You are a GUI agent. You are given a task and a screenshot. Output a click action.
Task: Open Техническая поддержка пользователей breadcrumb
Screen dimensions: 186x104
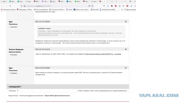31,96
